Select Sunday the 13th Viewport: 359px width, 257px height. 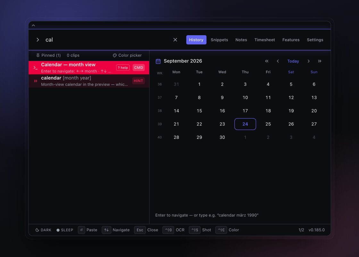314,98
